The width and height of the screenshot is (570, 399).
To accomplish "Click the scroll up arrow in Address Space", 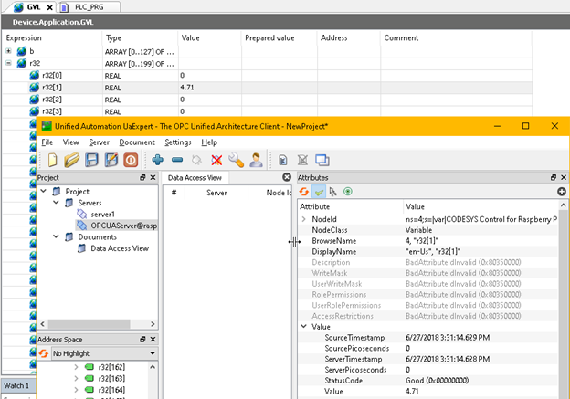I will coord(153,367).
